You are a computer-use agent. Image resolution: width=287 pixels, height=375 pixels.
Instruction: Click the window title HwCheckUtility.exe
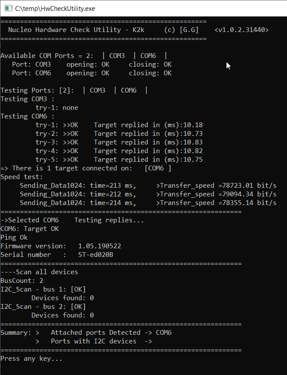click(x=55, y=9)
